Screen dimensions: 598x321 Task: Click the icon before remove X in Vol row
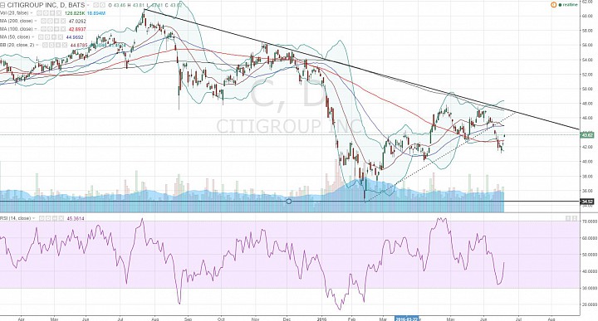coord(52,13)
